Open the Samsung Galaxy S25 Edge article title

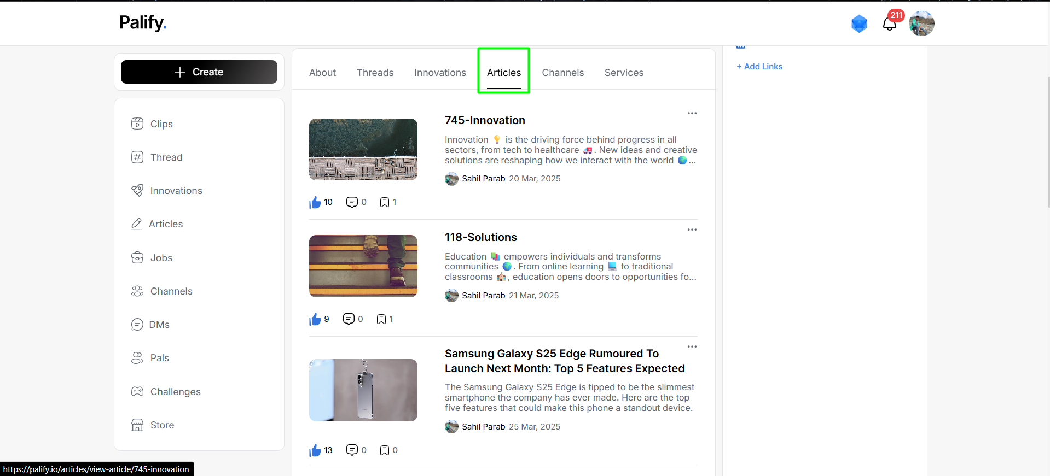565,361
